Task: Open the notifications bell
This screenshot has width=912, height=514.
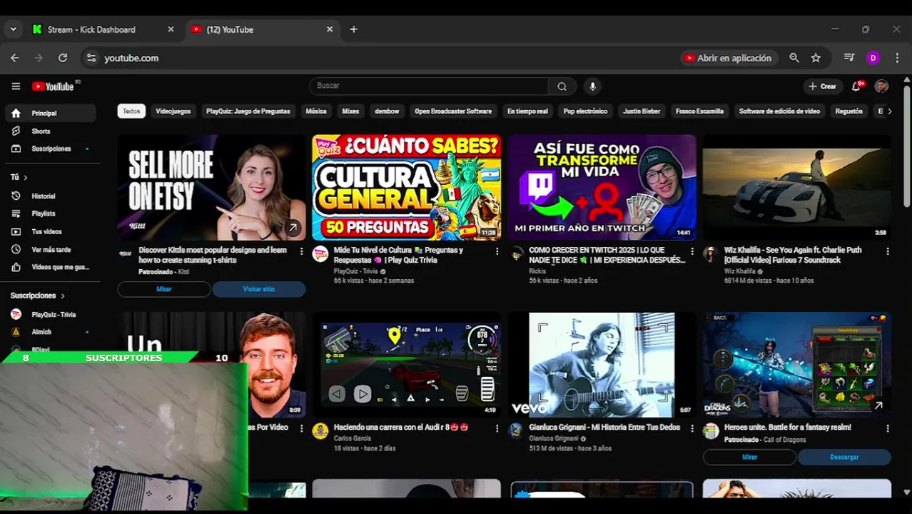Action: click(x=856, y=86)
